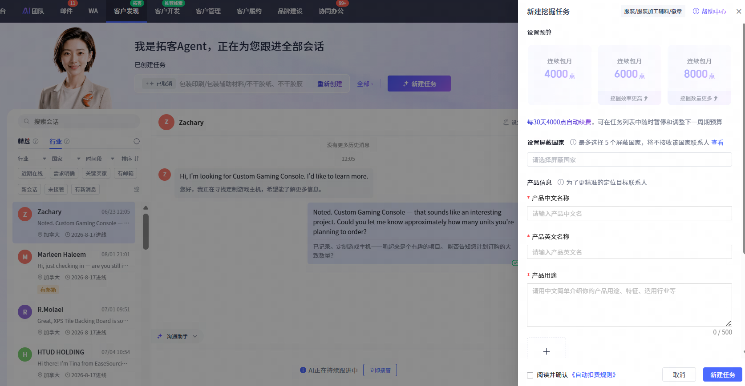Switch to 精选 tab
Image resolution: width=745 pixels, height=386 pixels.
(24, 141)
